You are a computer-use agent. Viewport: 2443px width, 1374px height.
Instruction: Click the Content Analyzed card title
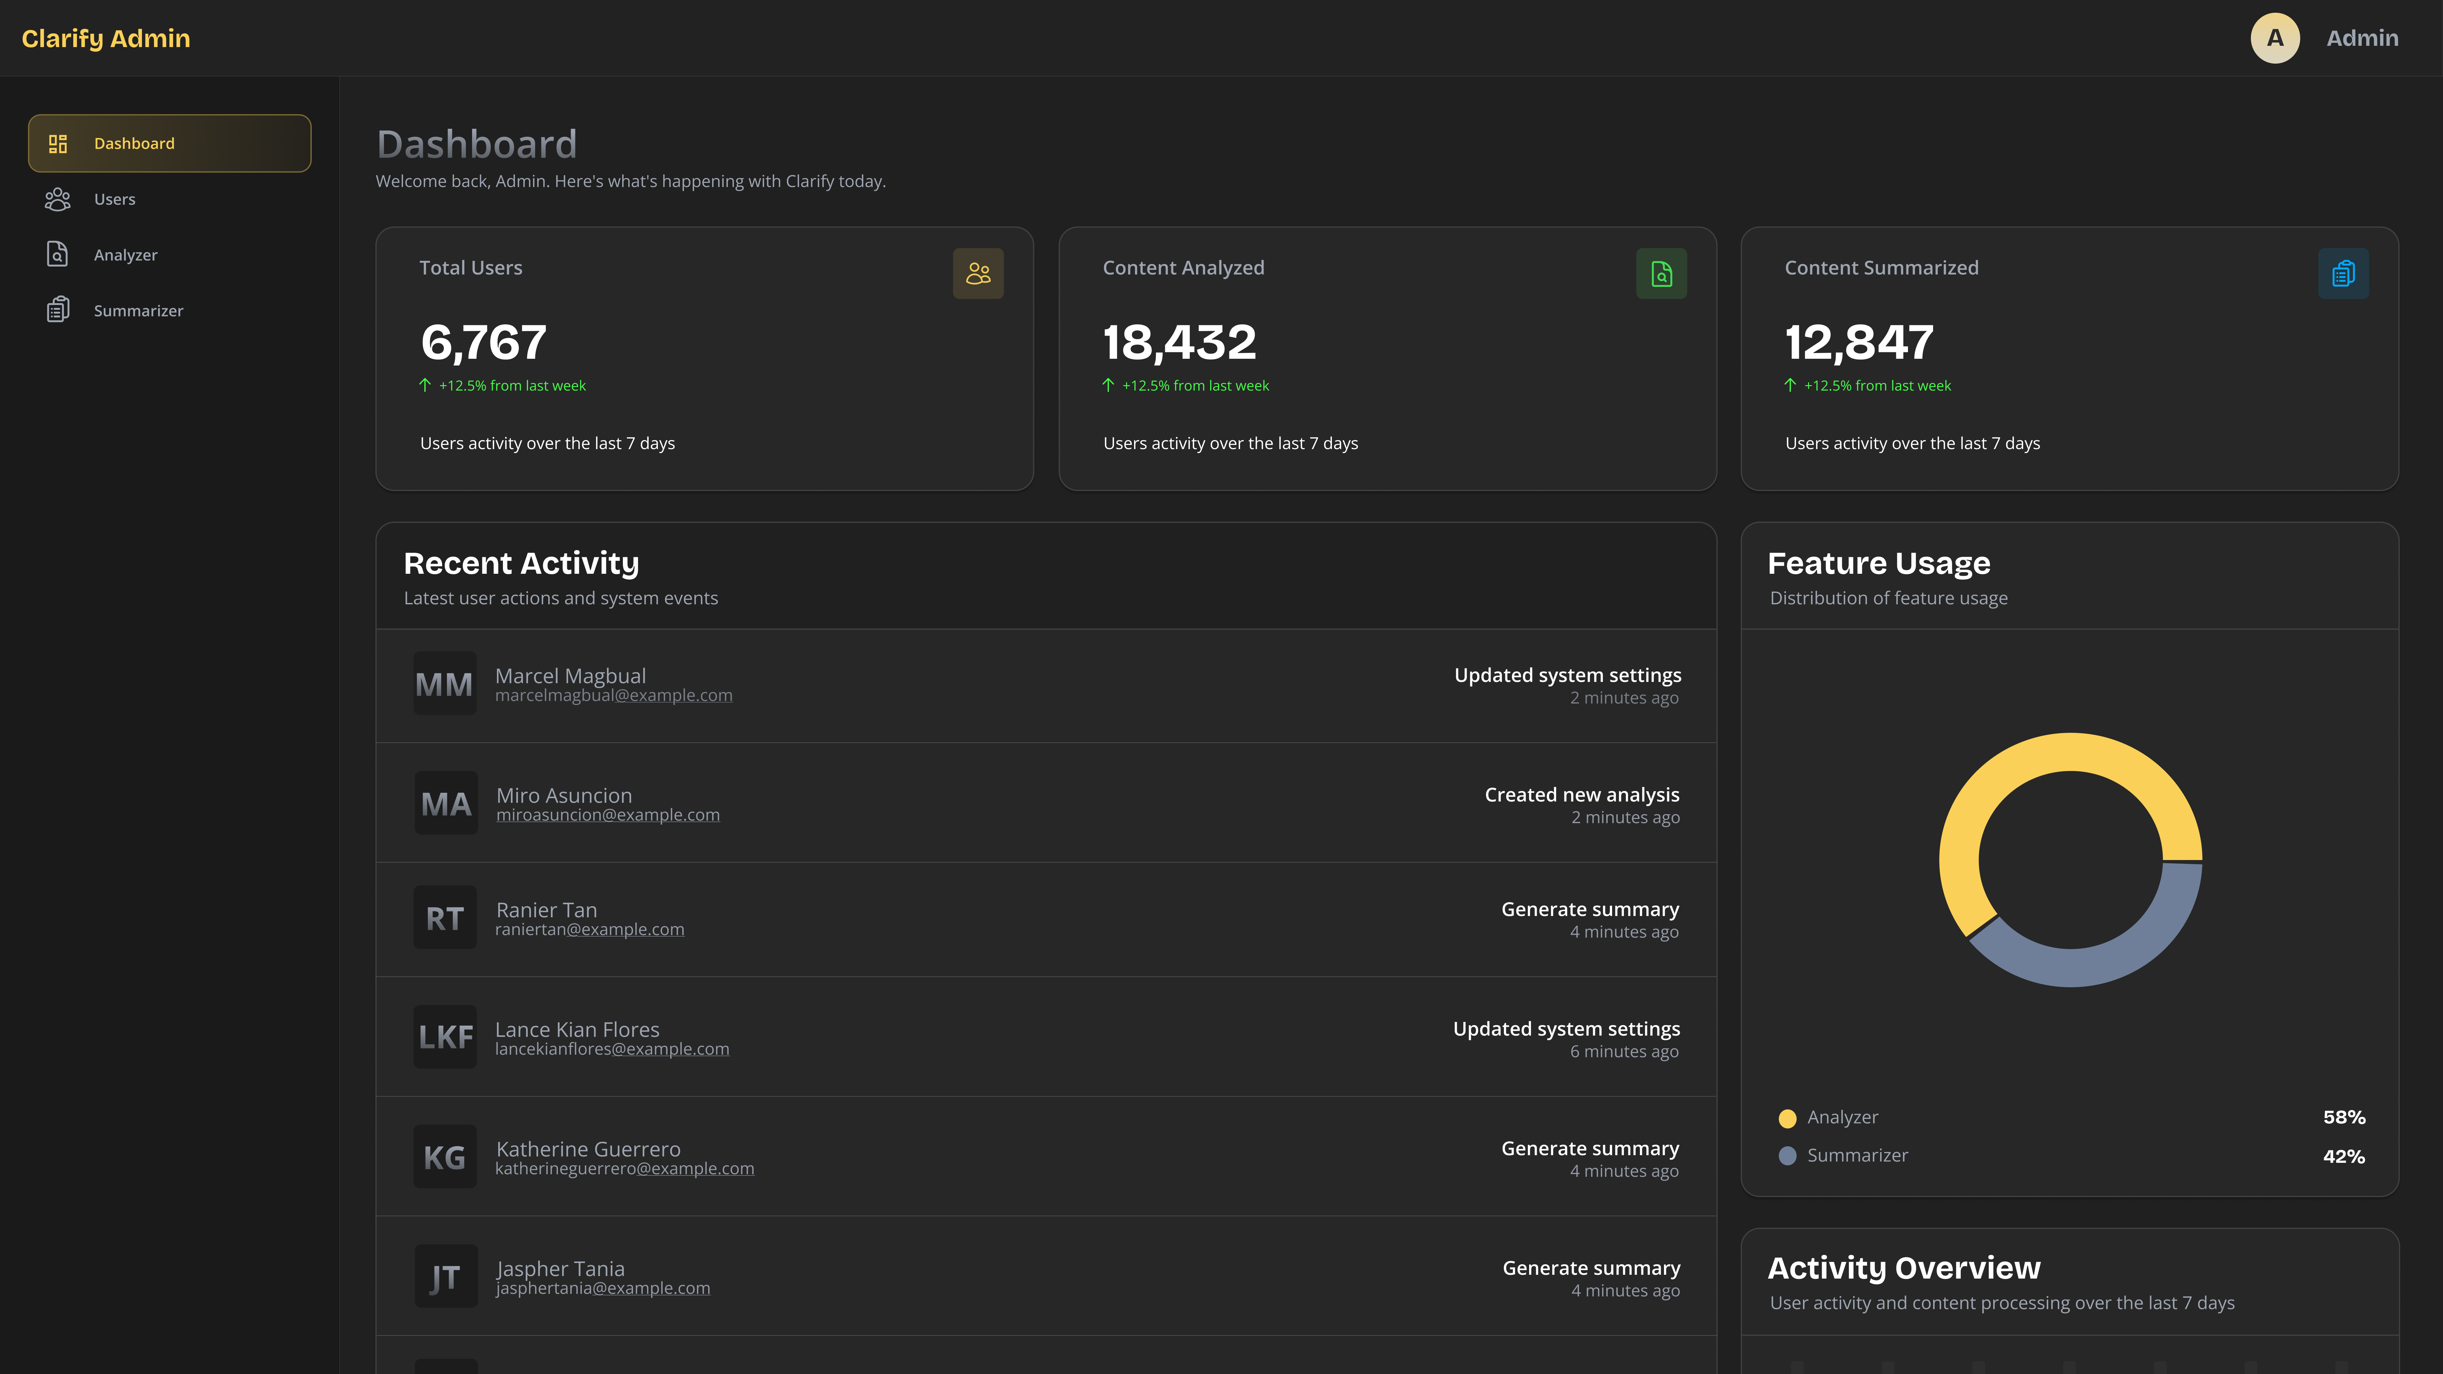tap(1184, 268)
